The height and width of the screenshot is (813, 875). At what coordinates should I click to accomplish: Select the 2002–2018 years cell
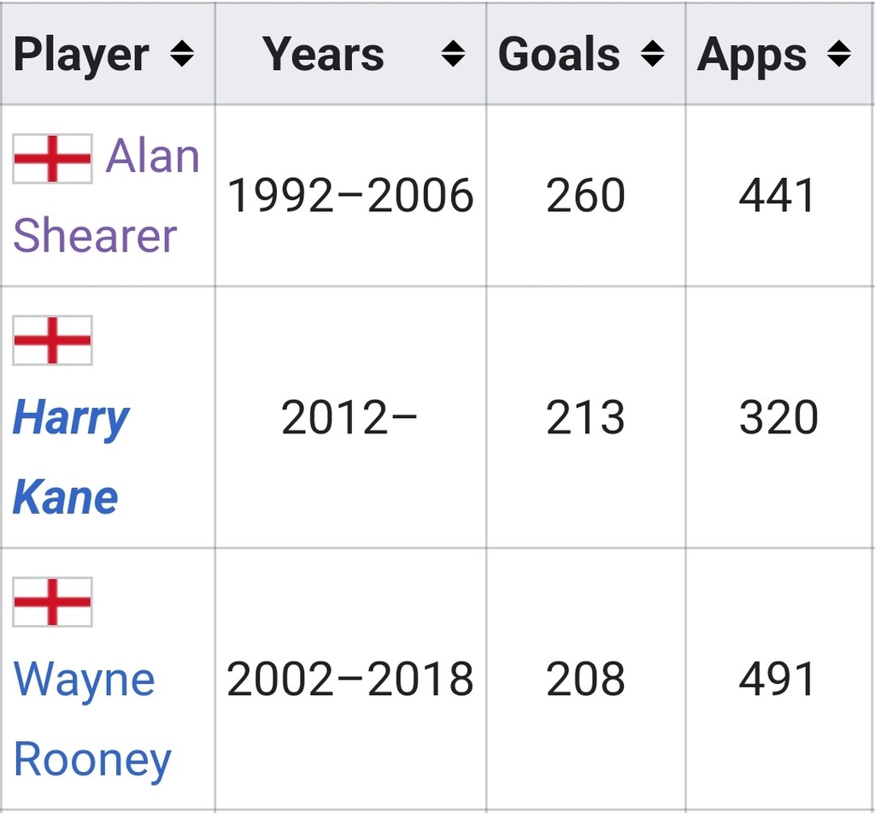click(350, 679)
